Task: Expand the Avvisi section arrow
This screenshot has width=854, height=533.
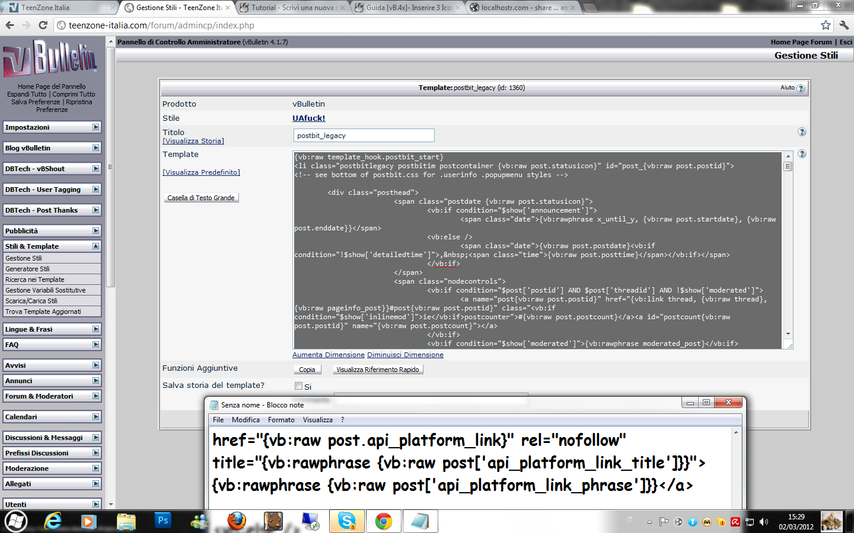Action: (x=95, y=365)
